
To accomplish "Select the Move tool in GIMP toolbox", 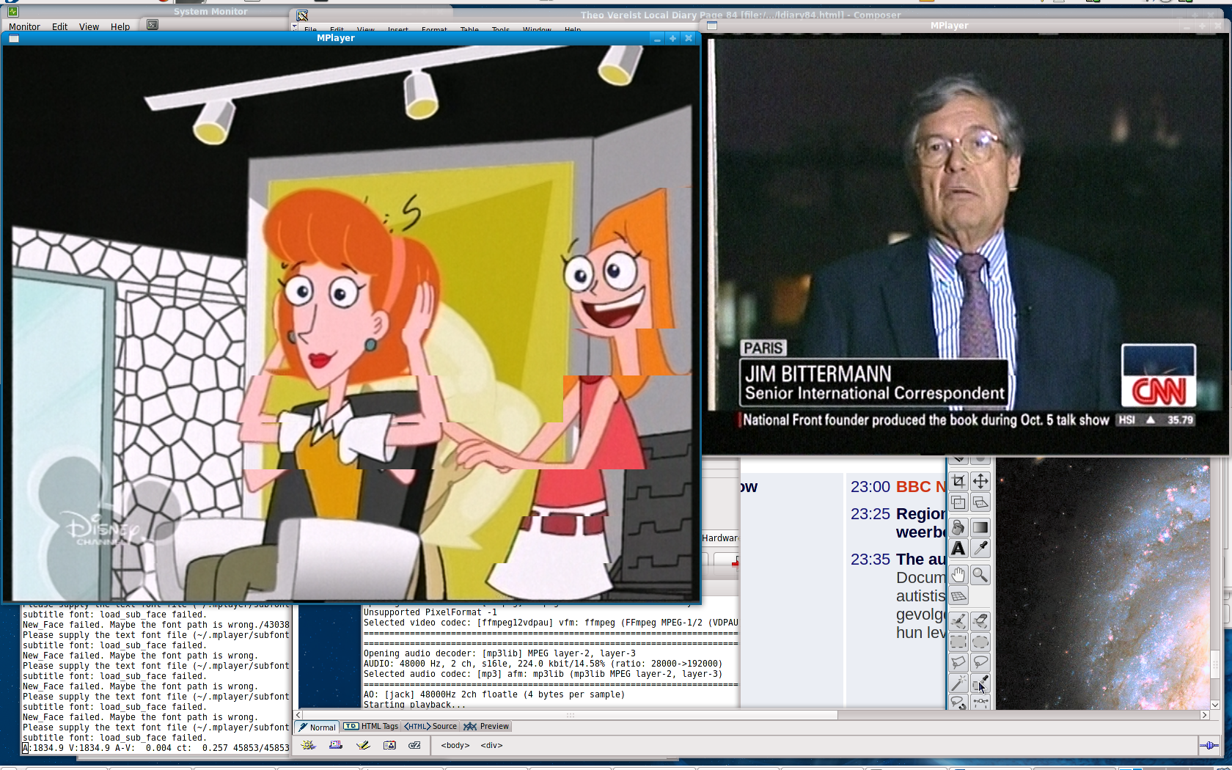I will 980,481.
